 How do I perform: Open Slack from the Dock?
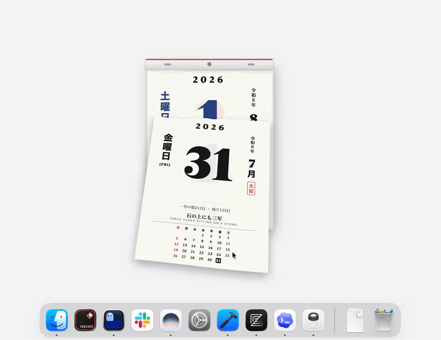(x=142, y=320)
